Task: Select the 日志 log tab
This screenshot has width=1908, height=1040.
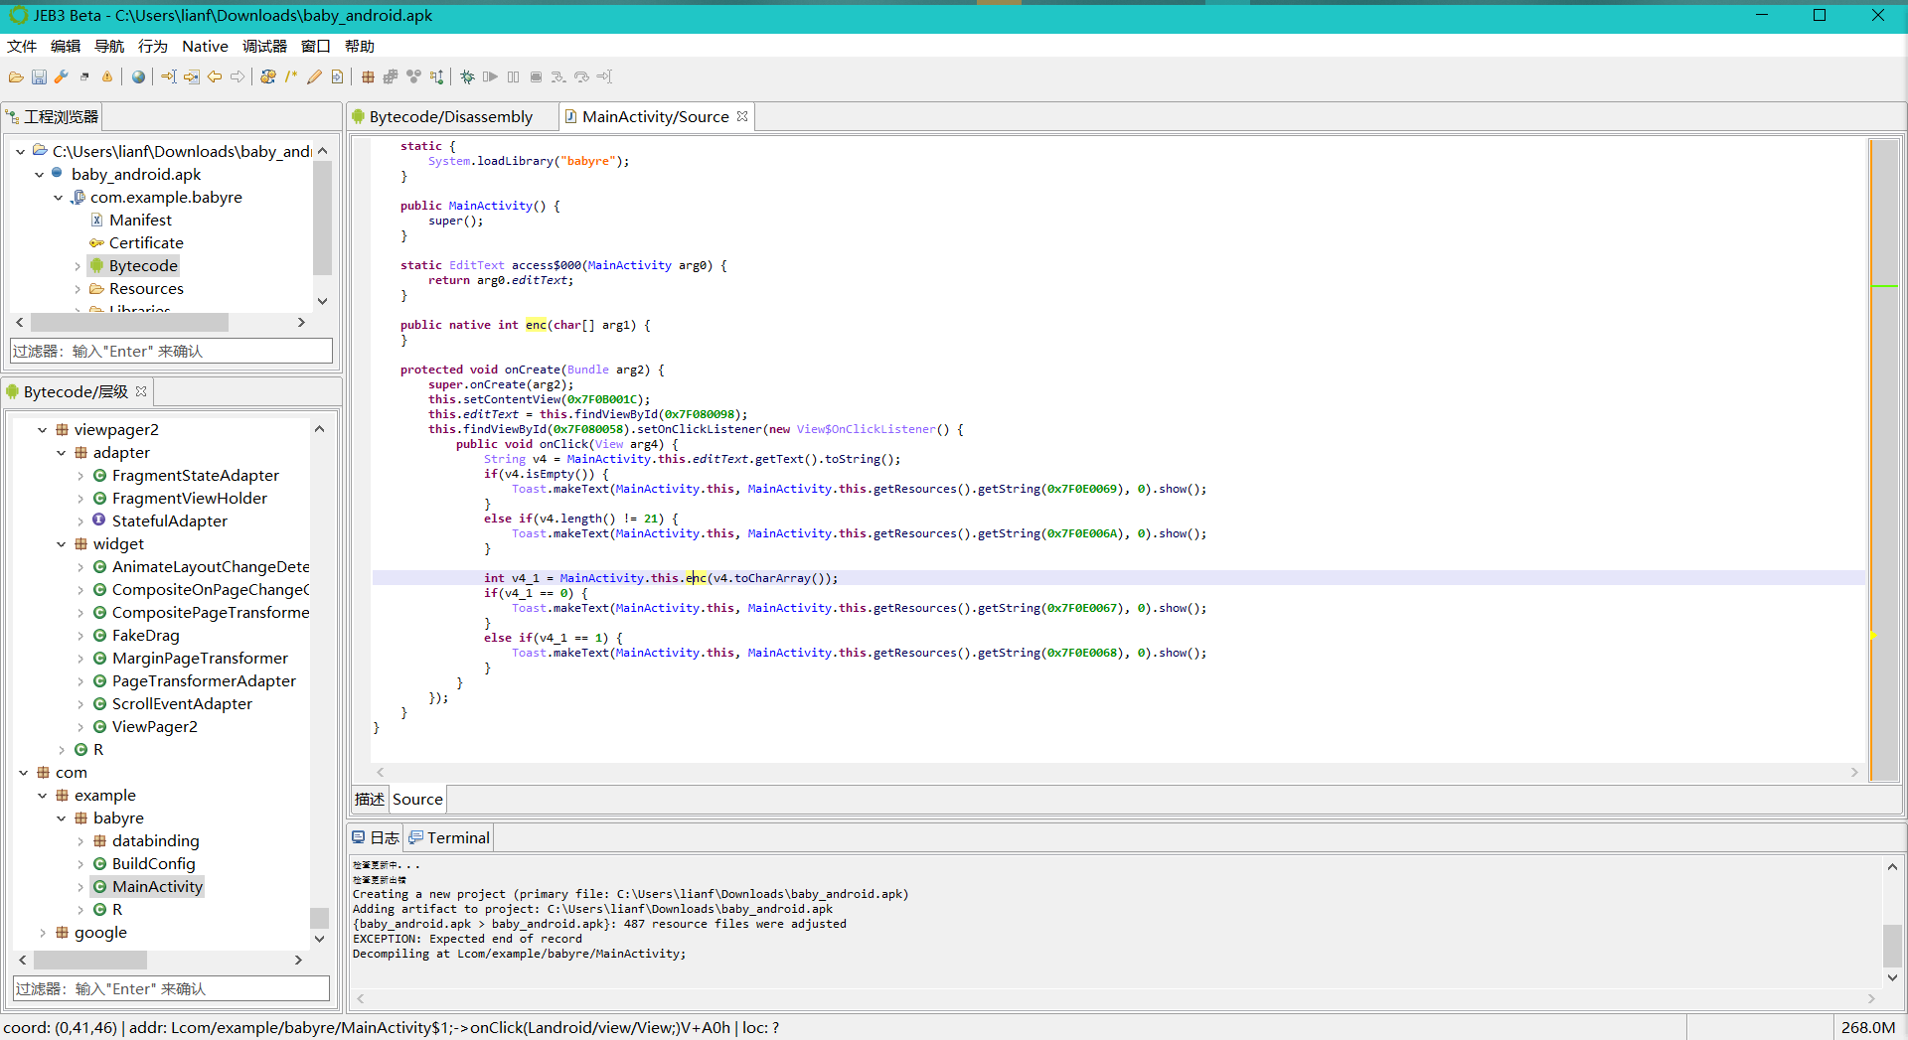Action: [377, 838]
